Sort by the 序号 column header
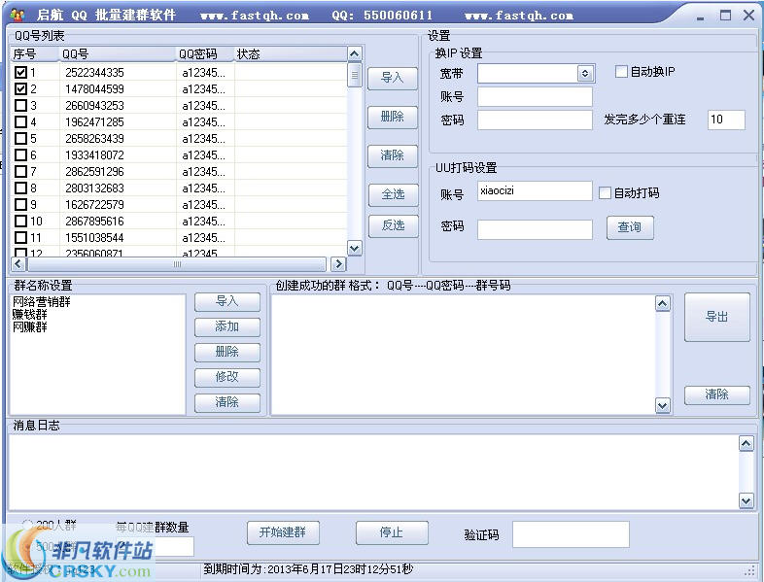764x582 pixels. 34,54
